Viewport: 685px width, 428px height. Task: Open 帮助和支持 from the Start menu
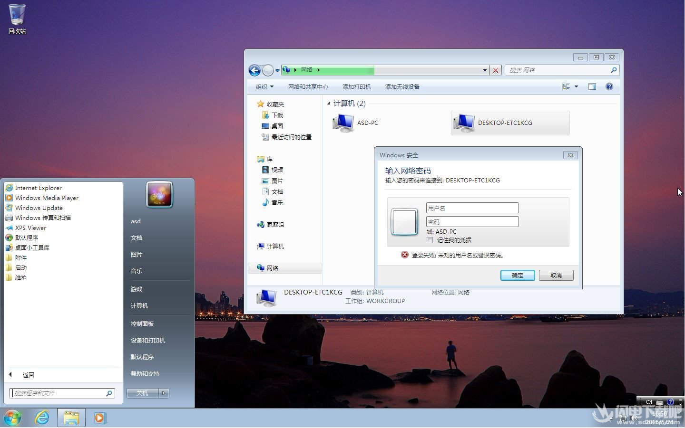pyautogui.click(x=145, y=373)
